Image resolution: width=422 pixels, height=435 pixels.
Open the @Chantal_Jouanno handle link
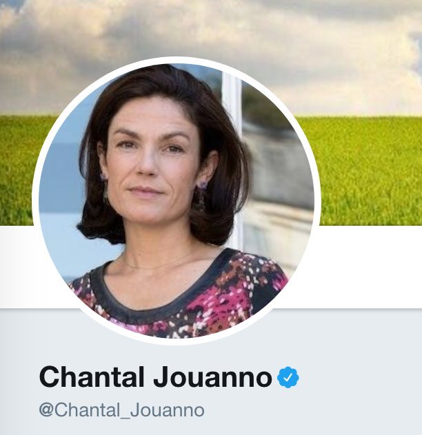coord(122,410)
